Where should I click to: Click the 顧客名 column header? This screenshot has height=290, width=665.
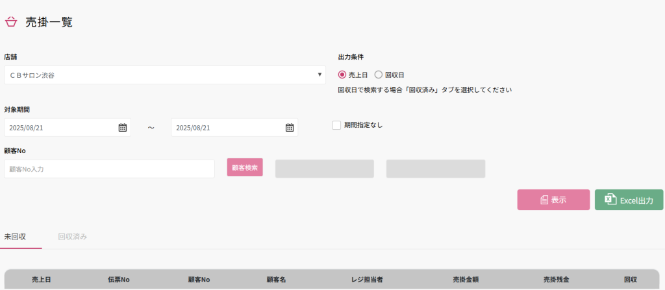pyautogui.click(x=277, y=280)
